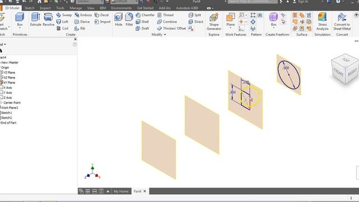The width and height of the screenshot is (359, 202).
Task: Select the Split tool
Action: tap(195, 15)
